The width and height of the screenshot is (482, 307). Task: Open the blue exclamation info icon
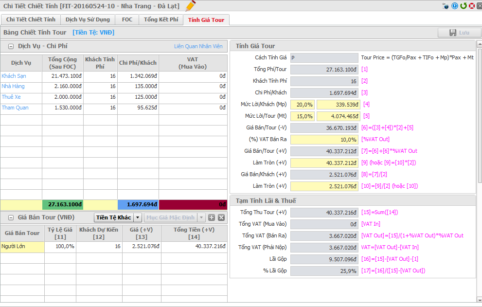pyautogui.click(x=455, y=6)
